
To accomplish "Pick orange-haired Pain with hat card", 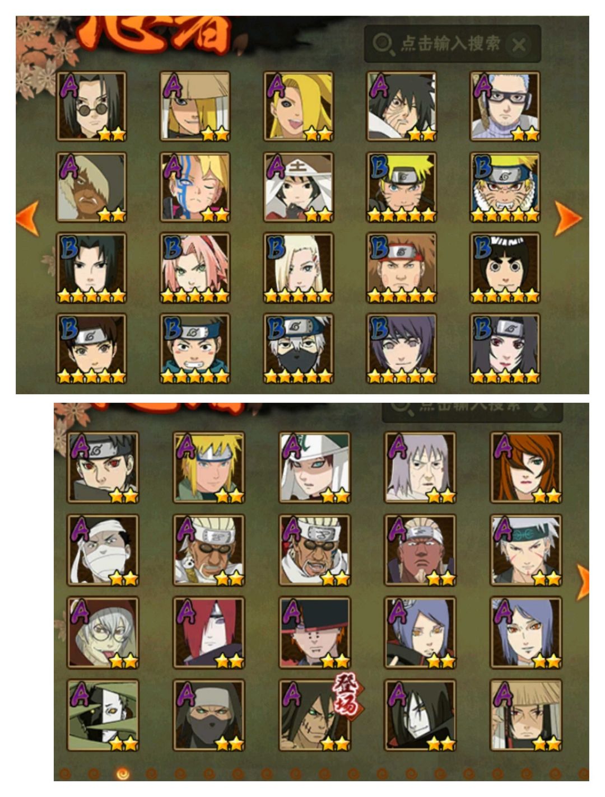I will point(314,632).
